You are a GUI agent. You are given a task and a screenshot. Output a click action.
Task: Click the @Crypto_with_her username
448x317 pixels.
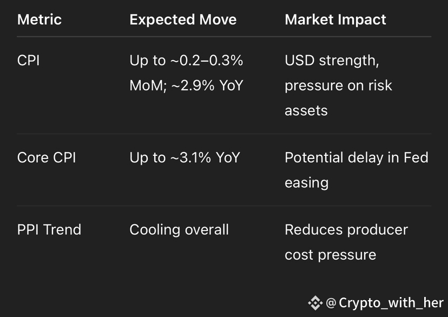[x=384, y=303]
